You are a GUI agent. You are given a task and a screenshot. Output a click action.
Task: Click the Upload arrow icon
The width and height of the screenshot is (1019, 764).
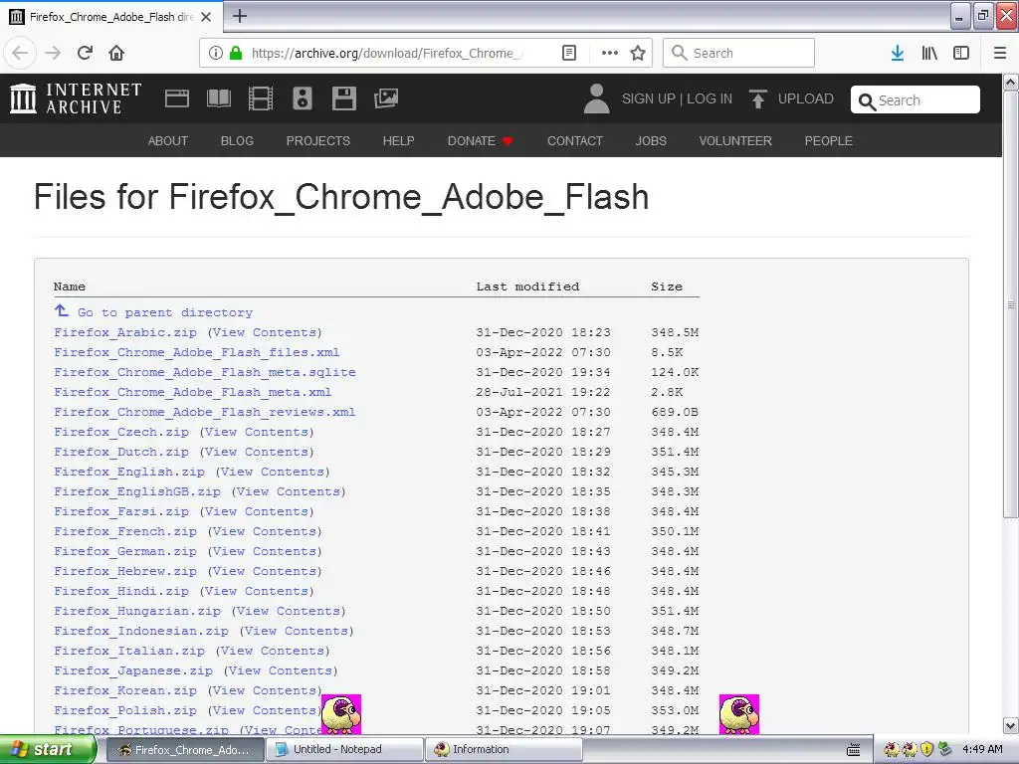tap(757, 98)
